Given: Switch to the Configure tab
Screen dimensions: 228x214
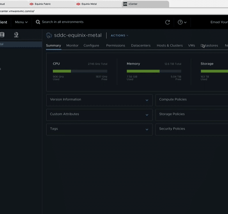Looking at the screenshot, I should (x=91, y=46).
